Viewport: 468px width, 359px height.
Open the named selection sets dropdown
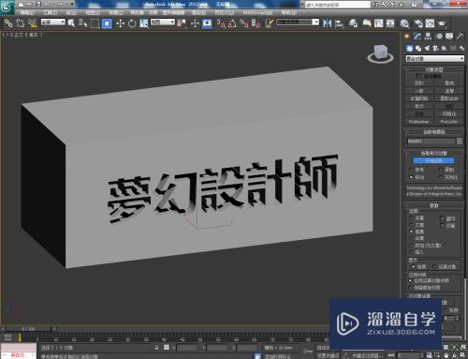[298, 22]
